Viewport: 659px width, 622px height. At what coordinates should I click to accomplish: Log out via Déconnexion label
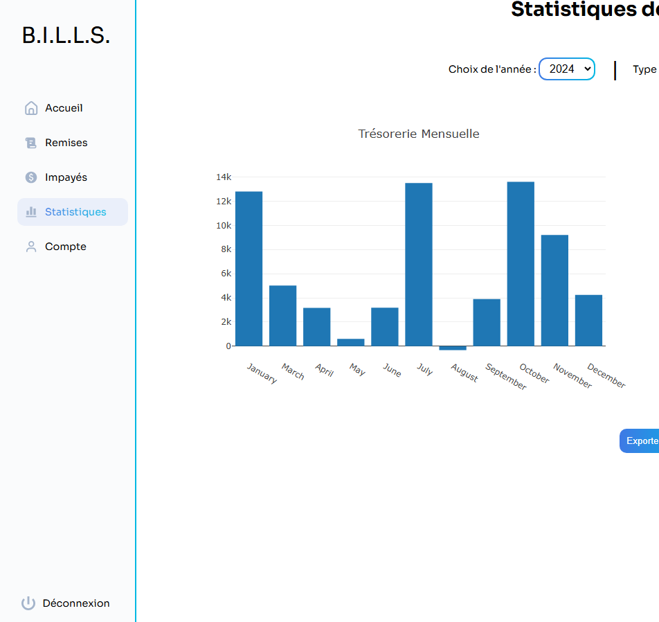(x=76, y=603)
